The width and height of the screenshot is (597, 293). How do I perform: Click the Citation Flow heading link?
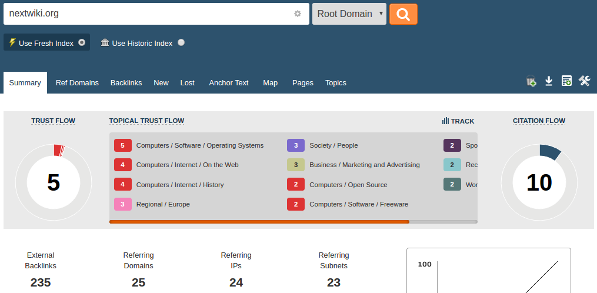pyautogui.click(x=539, y=121)
